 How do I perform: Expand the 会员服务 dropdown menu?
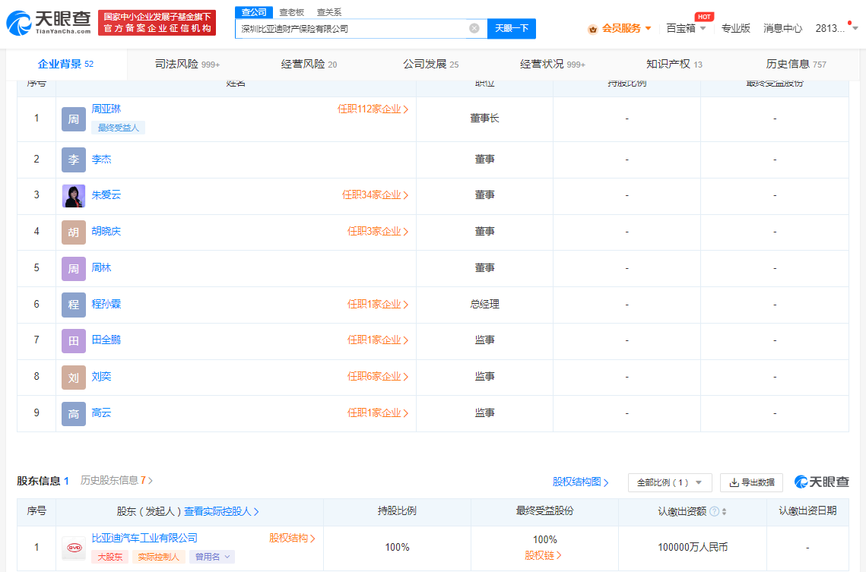[620, 28]
